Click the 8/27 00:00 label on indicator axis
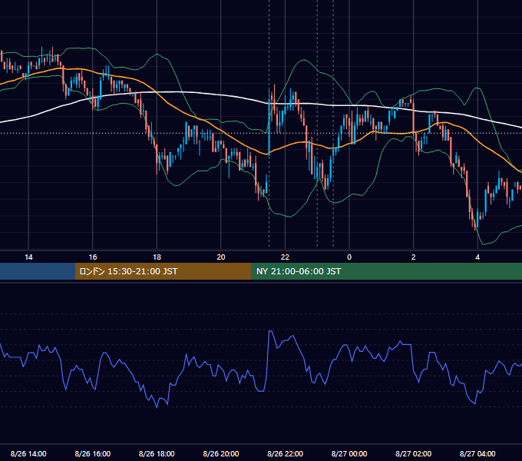This screenshot has width=522, height=461. click(349, 453)
